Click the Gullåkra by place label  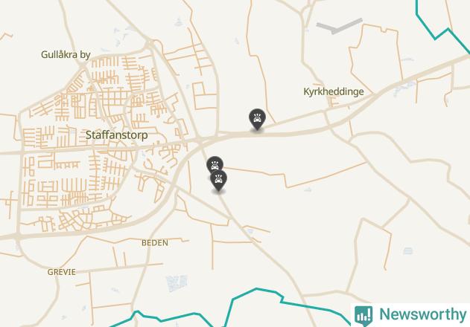(x=66, y=55)
